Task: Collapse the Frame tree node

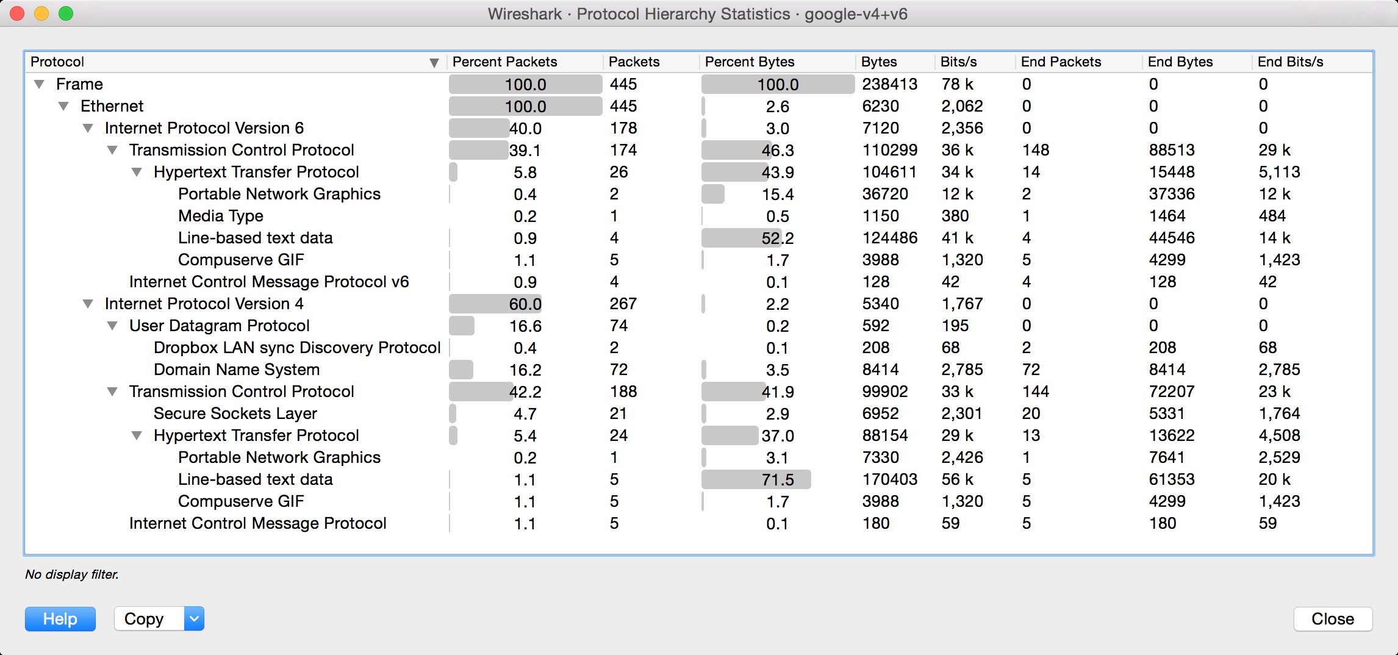Action: pos(40,84)
